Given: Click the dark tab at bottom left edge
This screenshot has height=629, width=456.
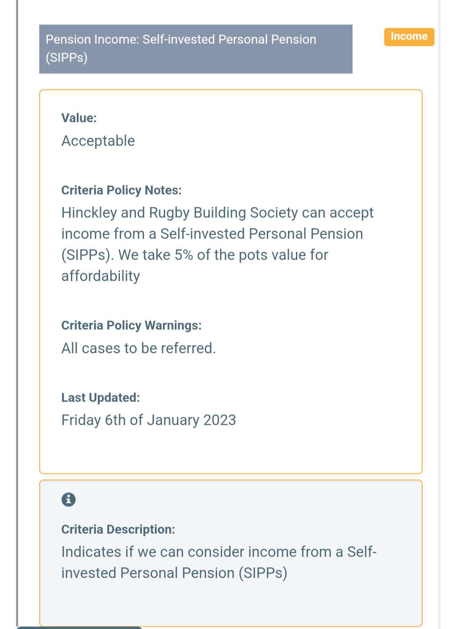Looking at the screenshot, I should point(79,627).
